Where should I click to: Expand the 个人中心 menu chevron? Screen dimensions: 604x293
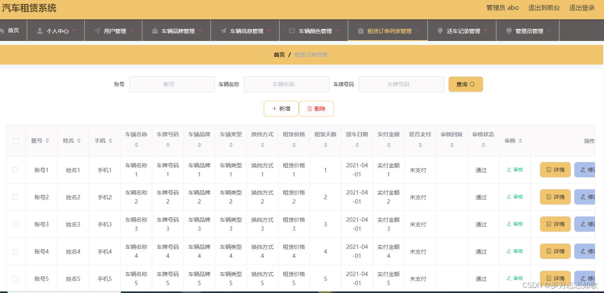(x=75, y=30)
